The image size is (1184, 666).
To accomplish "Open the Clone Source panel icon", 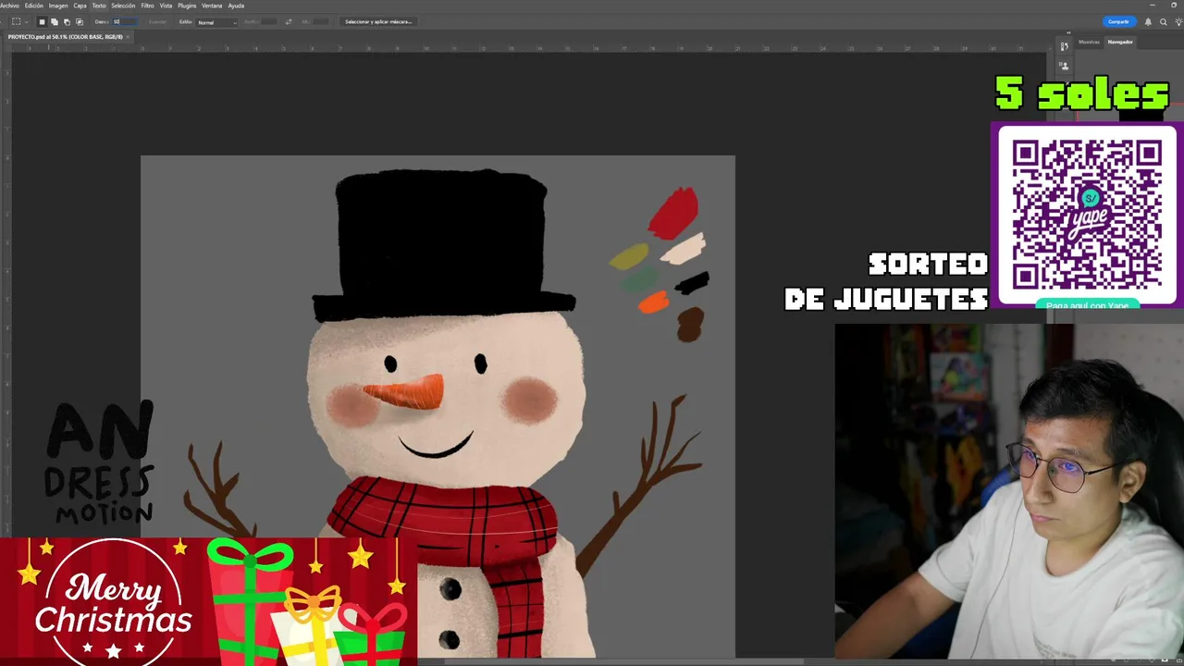I will [1064, 66].
